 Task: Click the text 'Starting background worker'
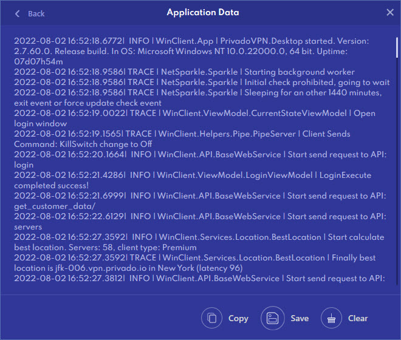click(300, 72)
